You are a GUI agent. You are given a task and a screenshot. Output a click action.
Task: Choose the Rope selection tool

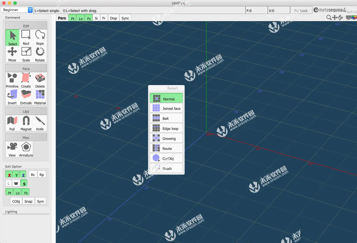[x=40, y=38]
